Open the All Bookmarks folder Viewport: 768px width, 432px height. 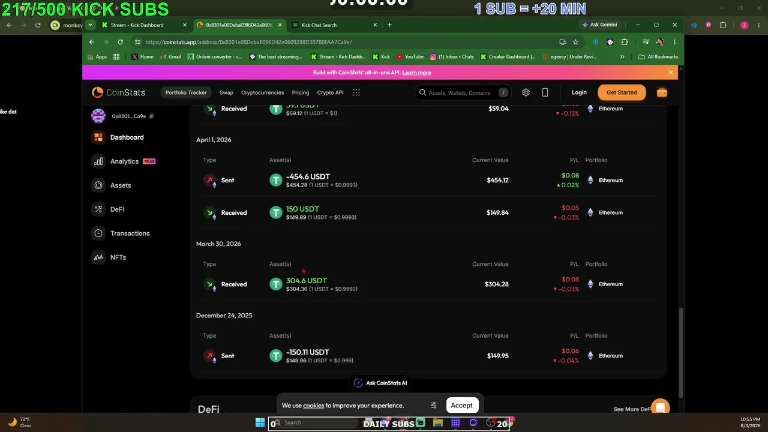tap(658, 57)
